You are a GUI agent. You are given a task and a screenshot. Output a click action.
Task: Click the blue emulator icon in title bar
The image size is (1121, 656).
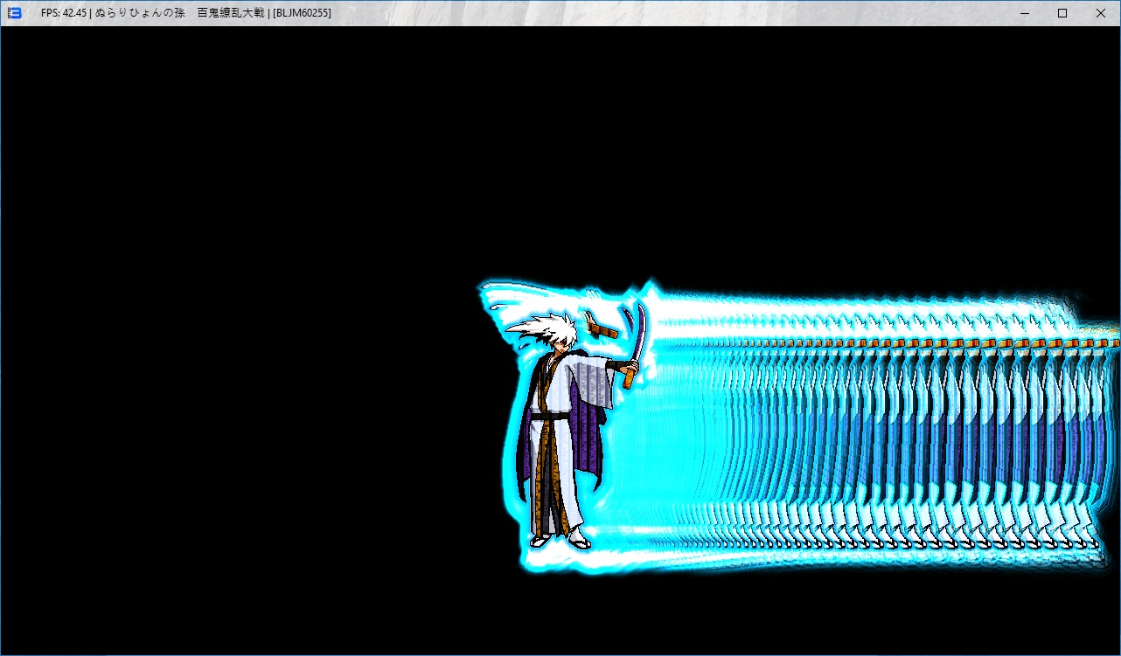coord(14,13)
